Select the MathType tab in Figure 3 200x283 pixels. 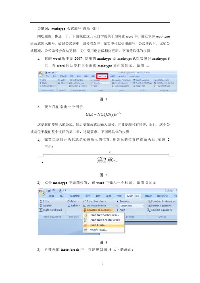click(133, 196)
